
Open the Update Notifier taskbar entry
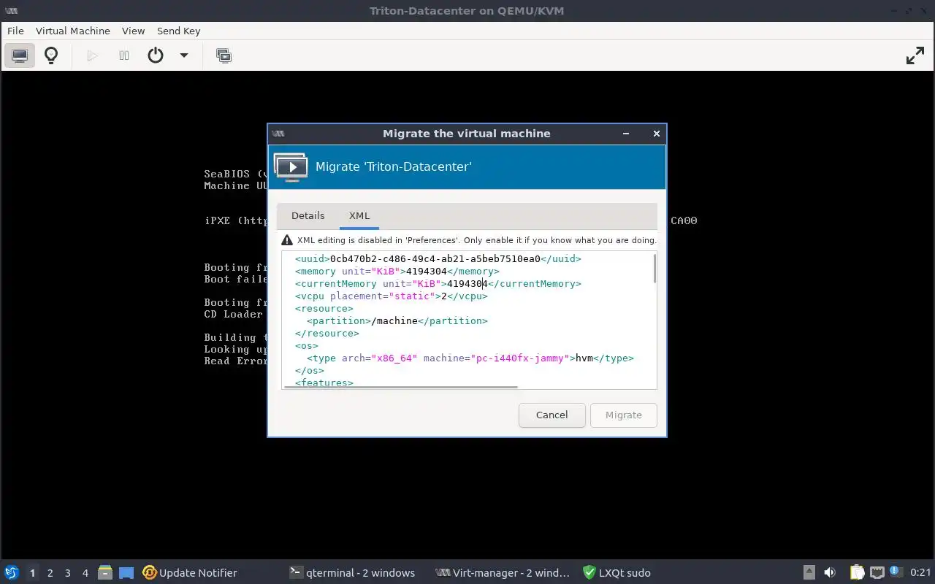click(190, 572)
